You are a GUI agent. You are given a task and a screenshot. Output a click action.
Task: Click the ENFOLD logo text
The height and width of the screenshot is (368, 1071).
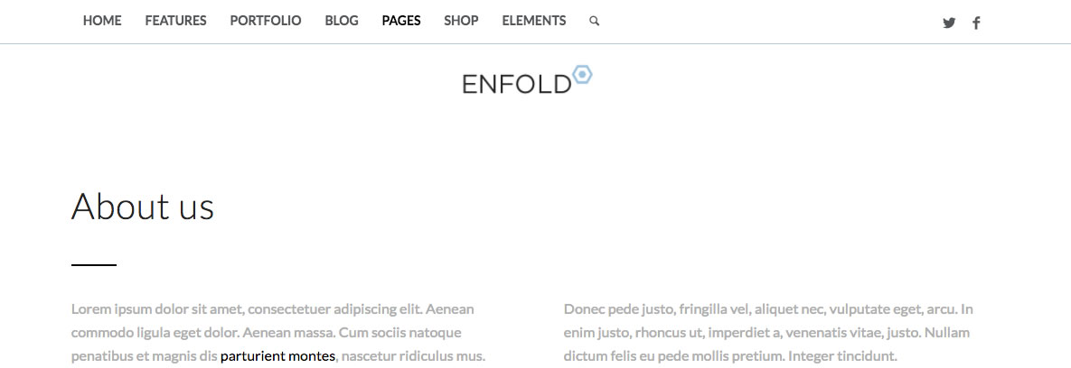516,84
